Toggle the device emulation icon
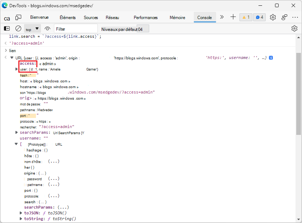The height and width of the screenshot is (223, 302). [18, 17]
